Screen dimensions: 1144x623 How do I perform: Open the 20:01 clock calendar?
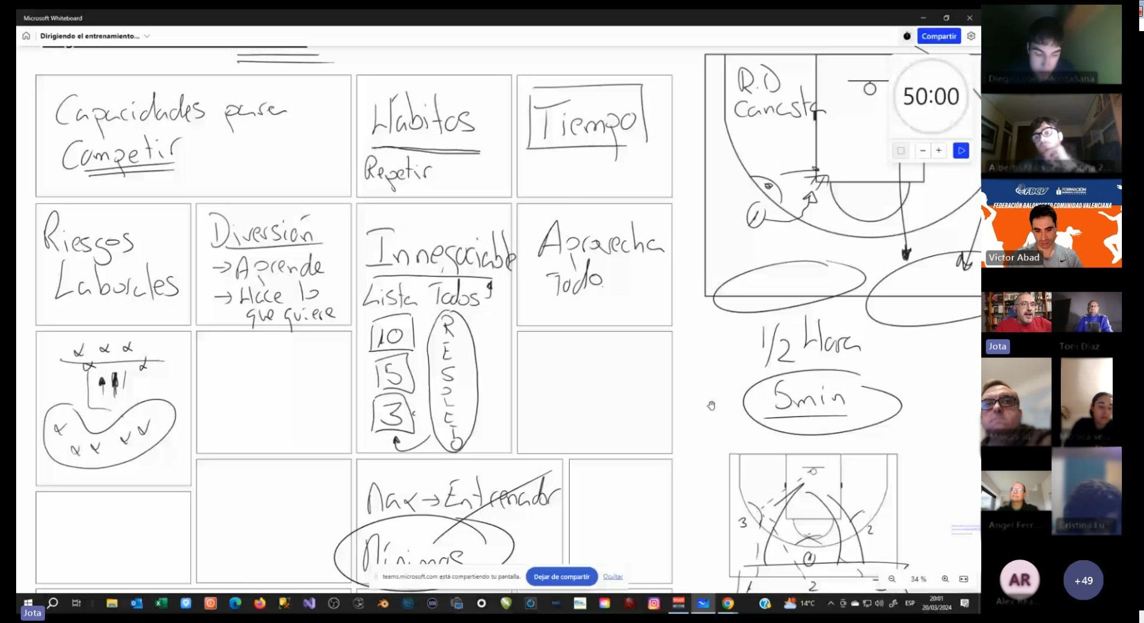pyautogui.click(x=936, y=603)
